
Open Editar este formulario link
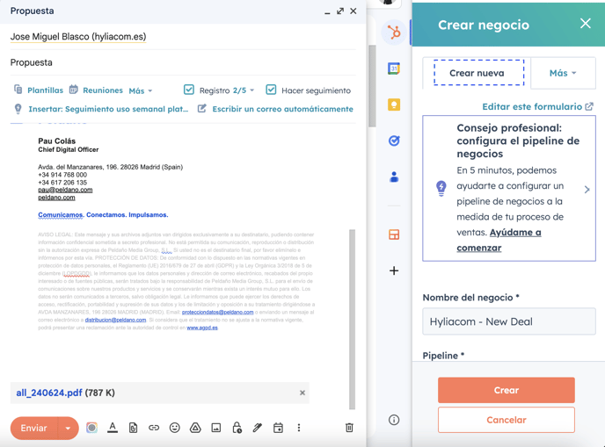[532, 107]
